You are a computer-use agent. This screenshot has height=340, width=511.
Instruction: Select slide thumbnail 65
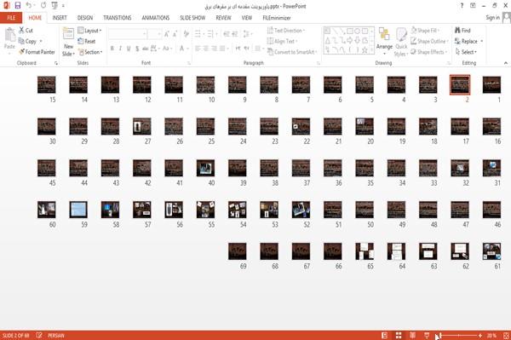point(365,251)
